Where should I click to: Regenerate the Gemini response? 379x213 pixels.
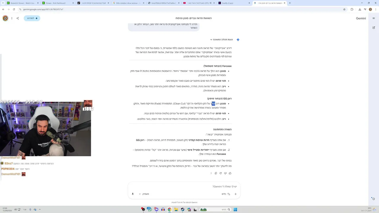[220, 173]
